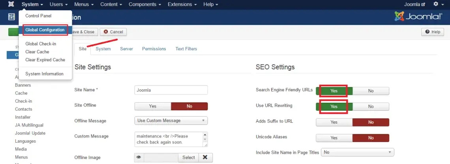
Task: Open Banners in the sidebar
Action: click(23, 85)
